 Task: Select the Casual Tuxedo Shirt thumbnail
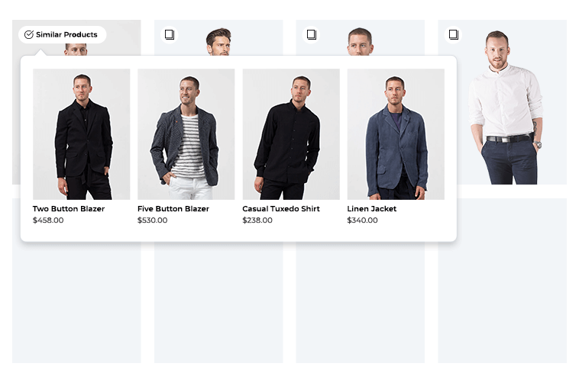click(291, 134)
